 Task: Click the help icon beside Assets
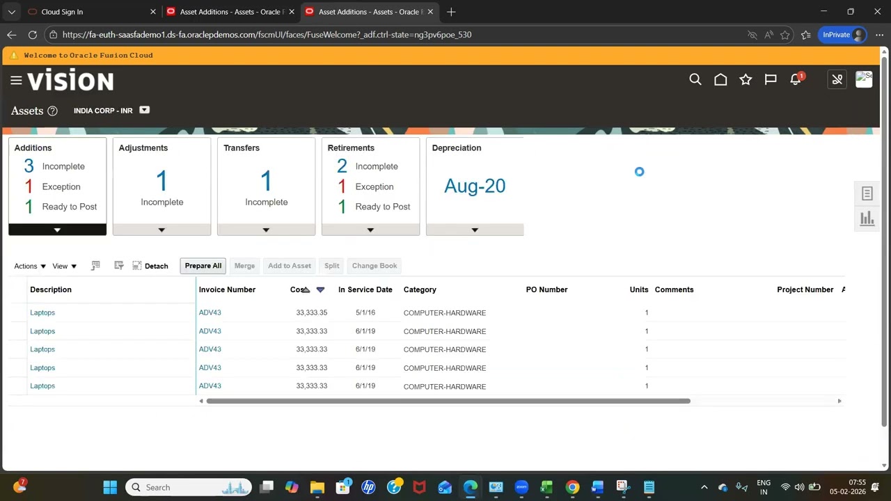point(52,111)
